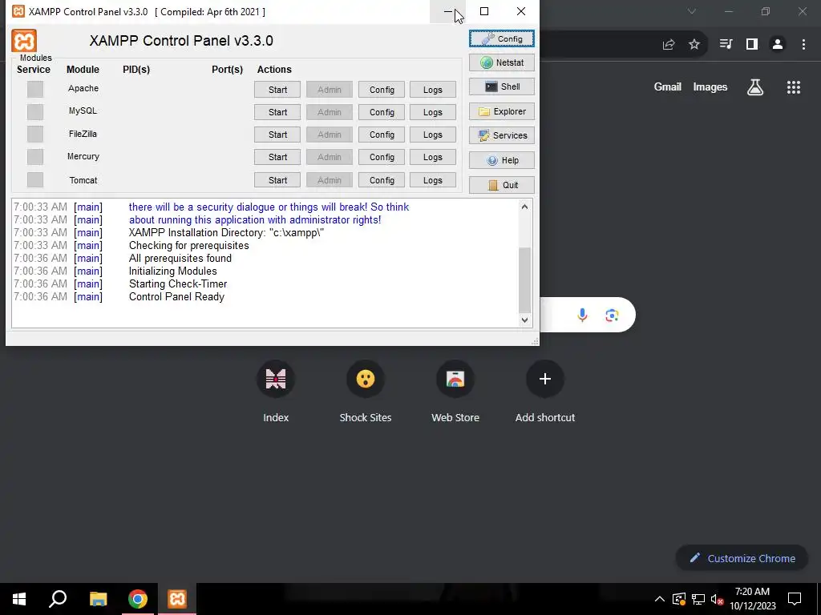Toggle Apache service checkbox

click(x=35, y=90)
